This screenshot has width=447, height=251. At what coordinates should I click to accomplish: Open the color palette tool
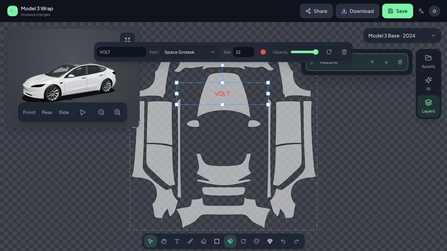[257, 241]
